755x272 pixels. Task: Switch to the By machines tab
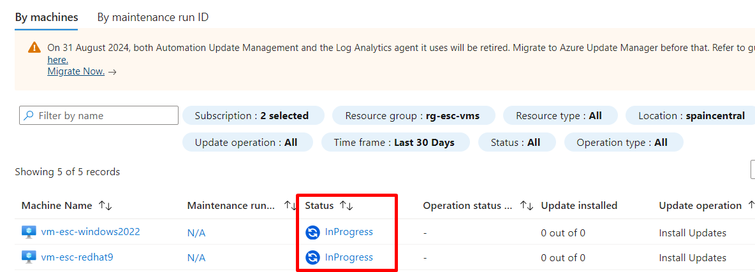click(46, 17)
